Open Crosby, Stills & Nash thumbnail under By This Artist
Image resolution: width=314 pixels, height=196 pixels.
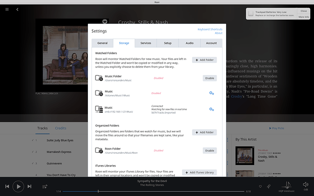pyautogui.click(x=245, y=156)
